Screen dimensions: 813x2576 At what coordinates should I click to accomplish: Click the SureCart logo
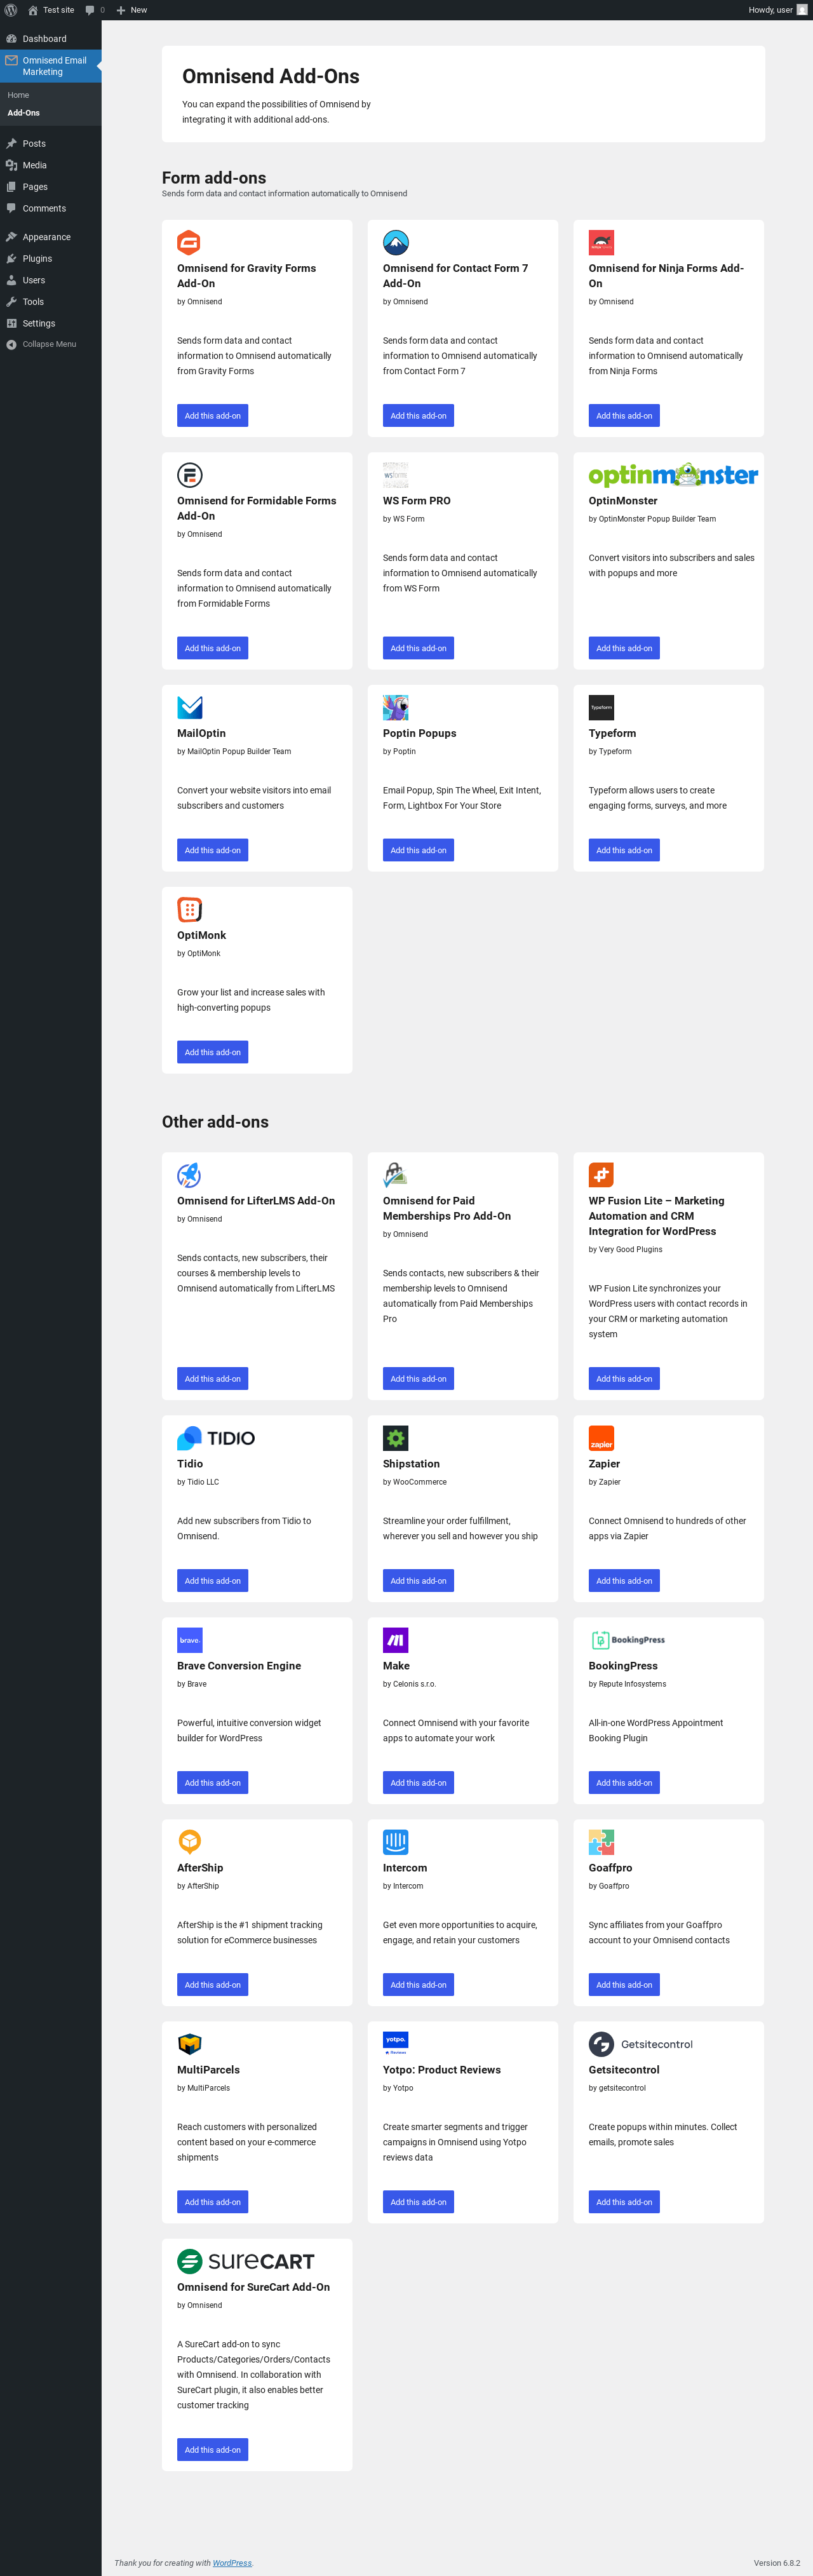pos(246,2261)
